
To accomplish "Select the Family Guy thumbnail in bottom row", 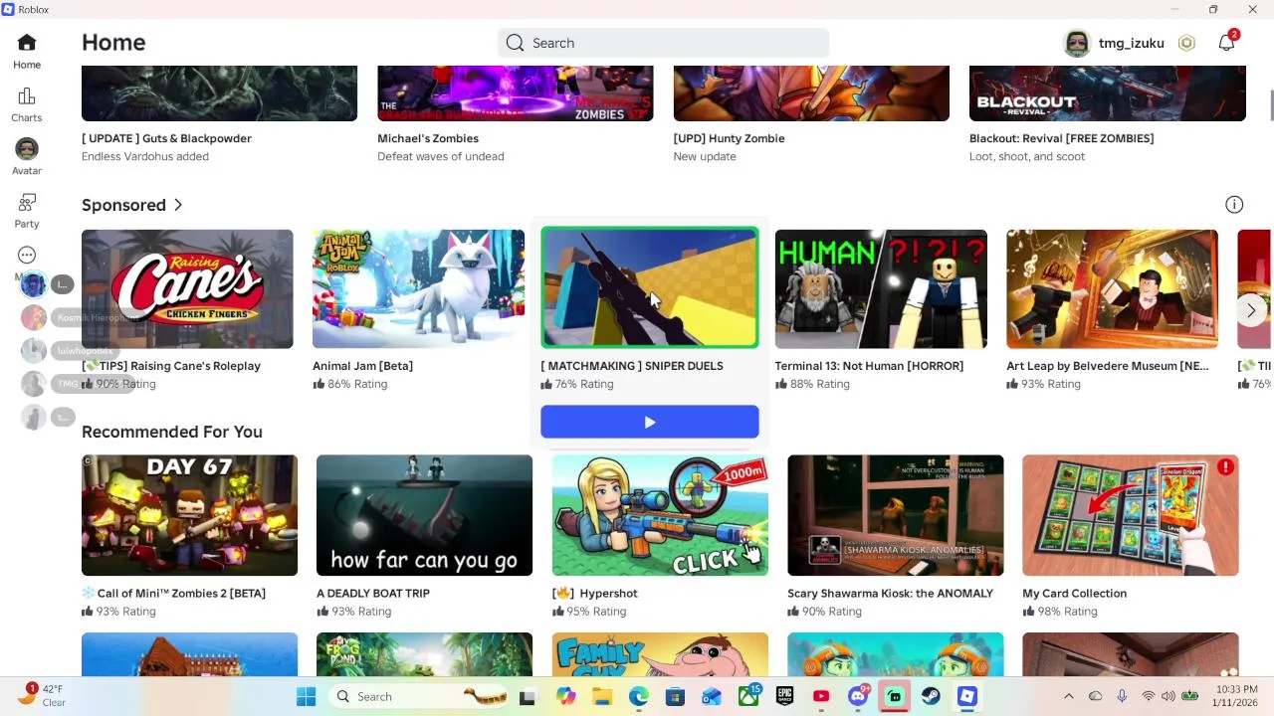I will point(660,654).
